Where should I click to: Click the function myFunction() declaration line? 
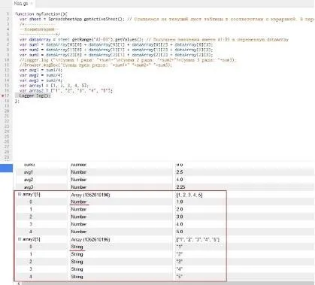(41, 14)
